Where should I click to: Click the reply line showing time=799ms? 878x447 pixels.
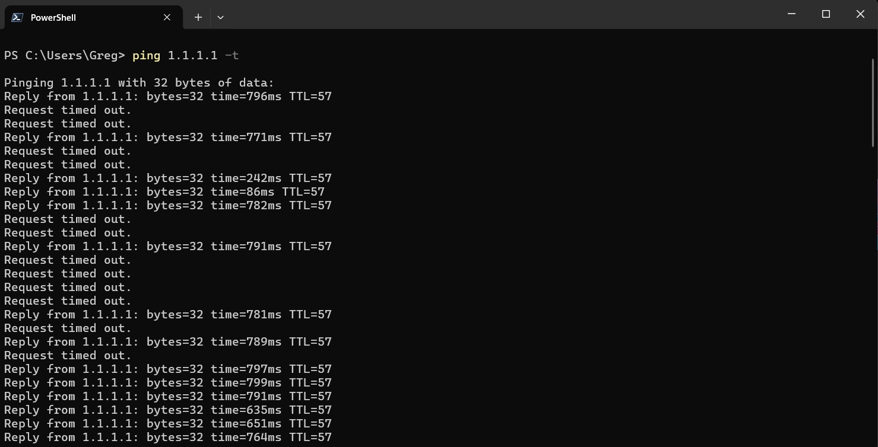(167, 383)
